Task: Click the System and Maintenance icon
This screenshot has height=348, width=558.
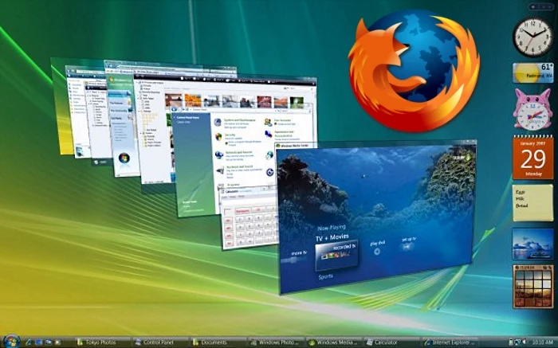Action: (218, 123)
